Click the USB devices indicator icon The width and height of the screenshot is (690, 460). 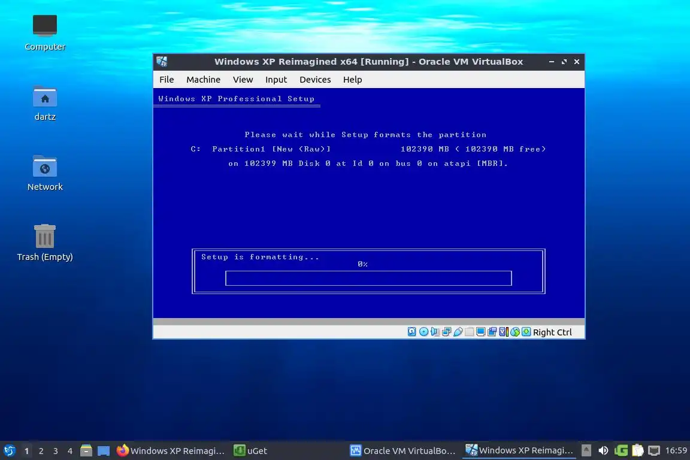458,332
